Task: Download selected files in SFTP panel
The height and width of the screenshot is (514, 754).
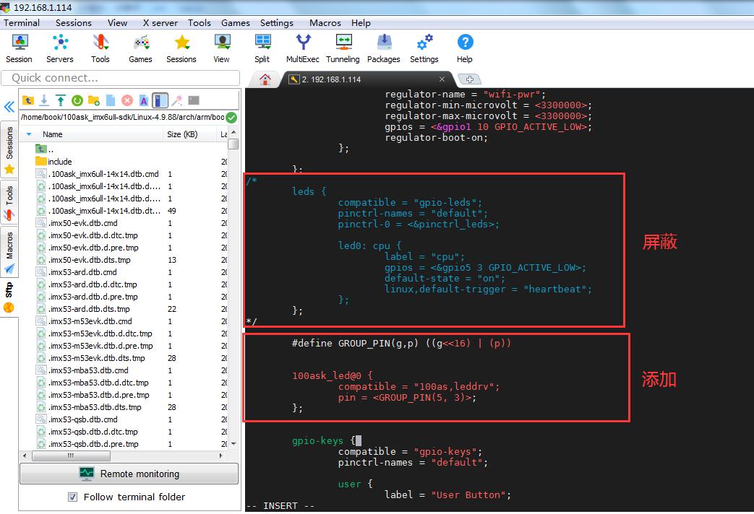Action: 44,100
